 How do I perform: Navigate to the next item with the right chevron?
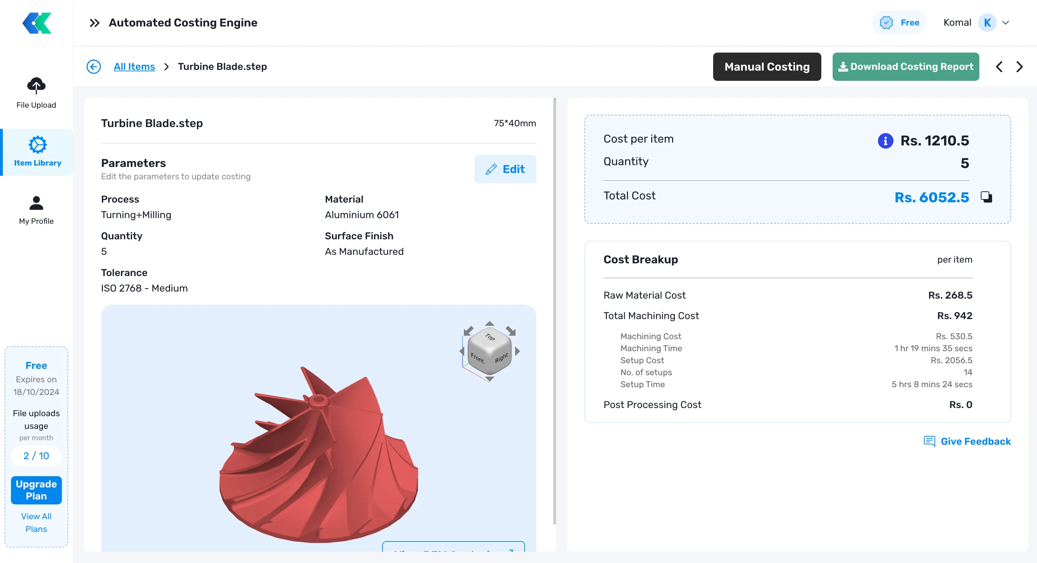pyautogui.click(x=1019, y=67)
